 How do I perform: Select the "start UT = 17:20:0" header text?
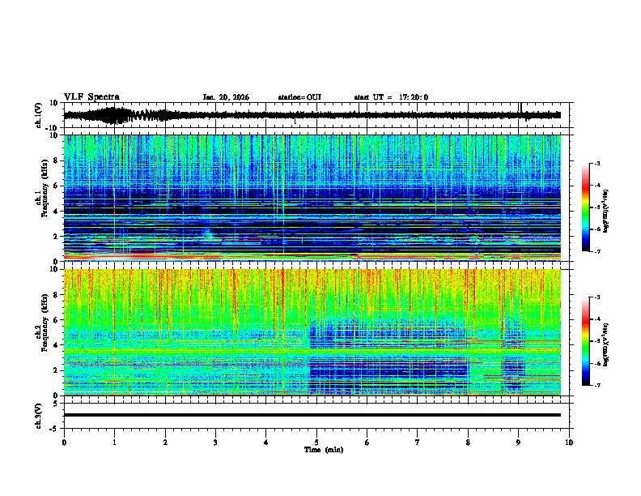(391, 97)
